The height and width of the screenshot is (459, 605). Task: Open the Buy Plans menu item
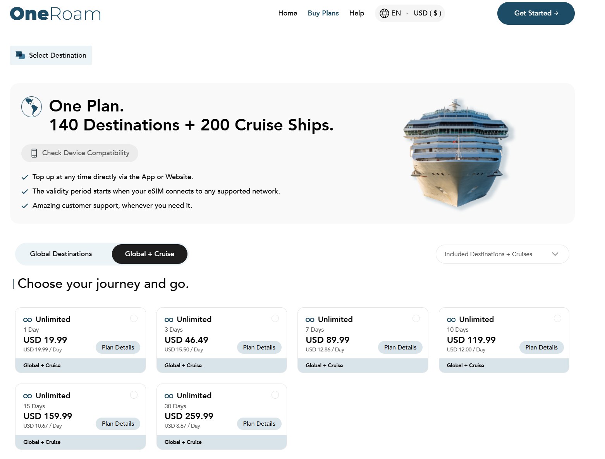(x=323, y=13)
